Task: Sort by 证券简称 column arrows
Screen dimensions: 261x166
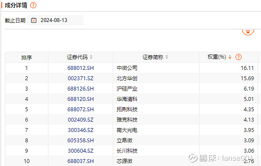Action: pyautogui.click(x=167, y=57)
